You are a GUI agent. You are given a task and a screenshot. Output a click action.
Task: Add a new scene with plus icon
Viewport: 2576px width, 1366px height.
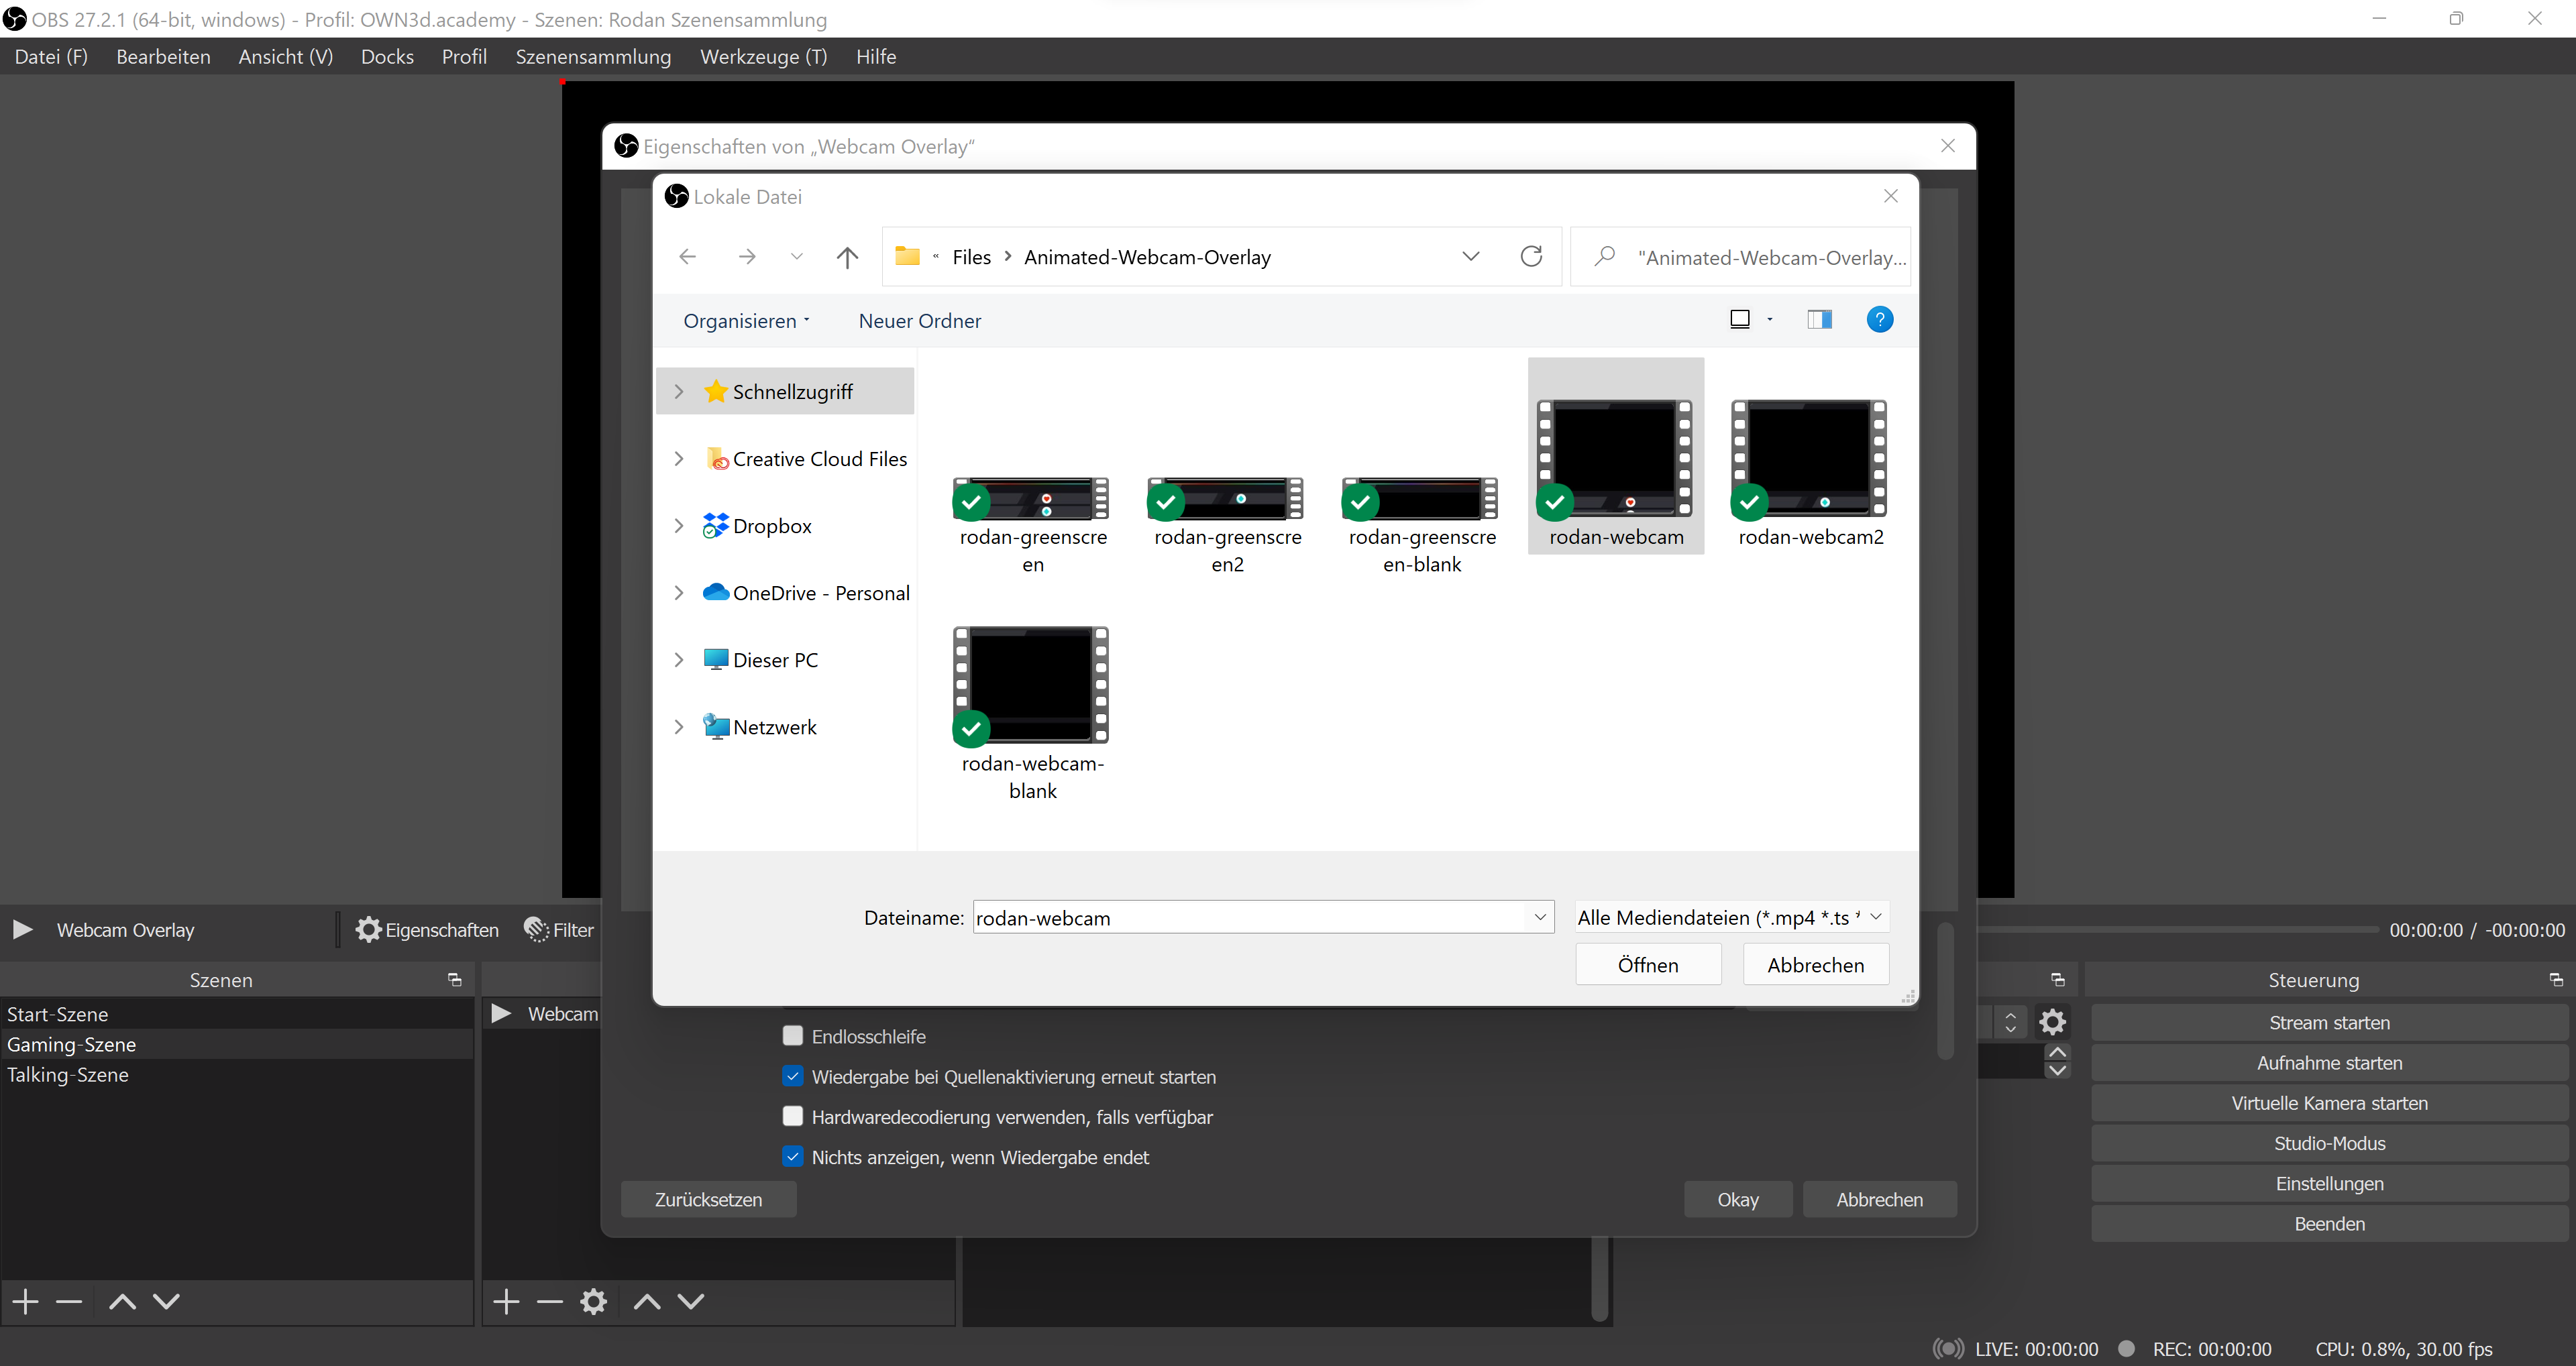pyautogui.click(x=26, y=1301)
